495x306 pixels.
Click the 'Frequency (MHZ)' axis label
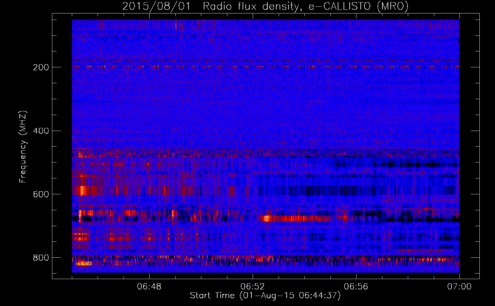point(23,147)
